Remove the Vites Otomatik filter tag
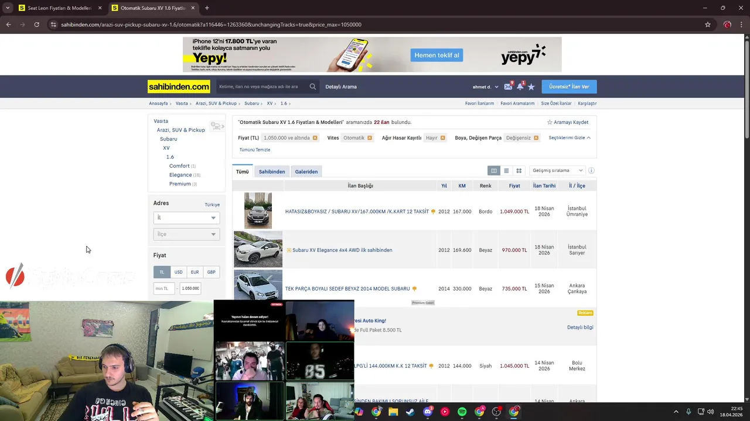The image size is (750, 421). pyautogui.click(x=370, y=138)
